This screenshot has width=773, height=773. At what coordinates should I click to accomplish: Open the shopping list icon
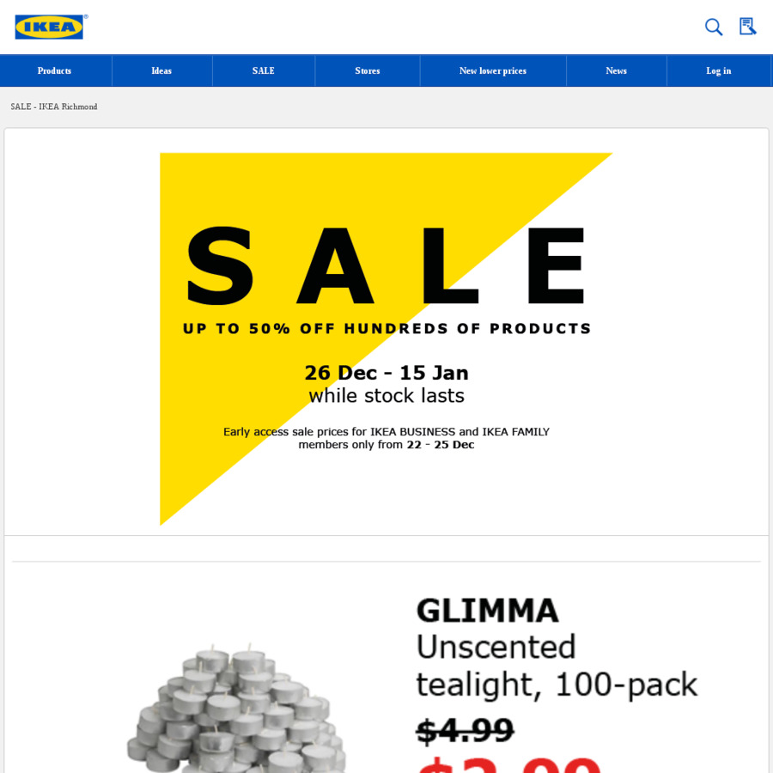[747, 27]
